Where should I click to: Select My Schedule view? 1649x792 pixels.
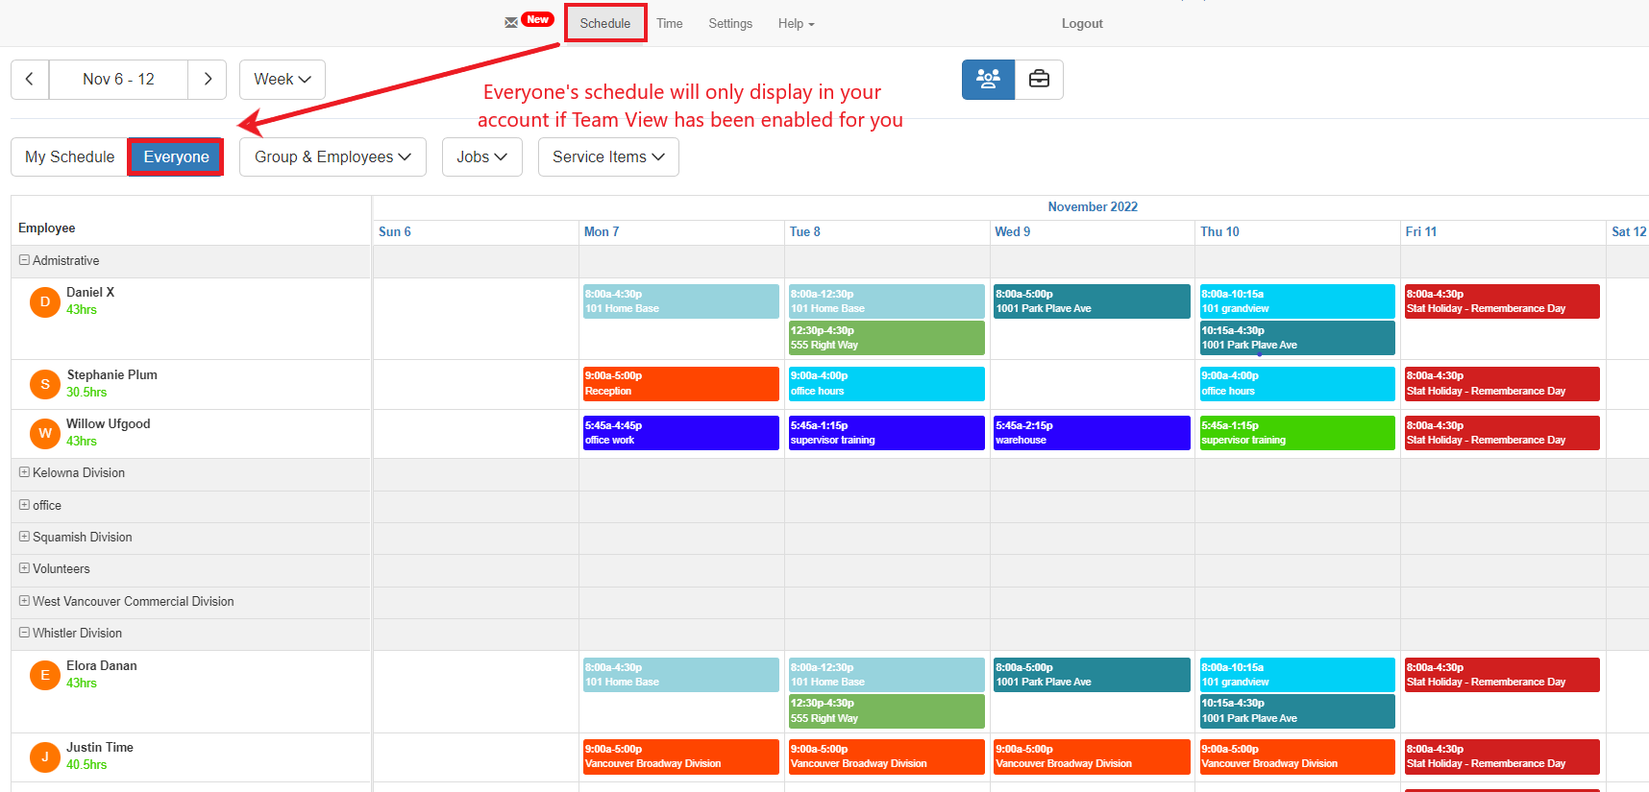click(69, 157)
